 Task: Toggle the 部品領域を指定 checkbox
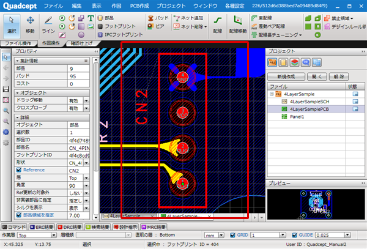tap(19, 215)
